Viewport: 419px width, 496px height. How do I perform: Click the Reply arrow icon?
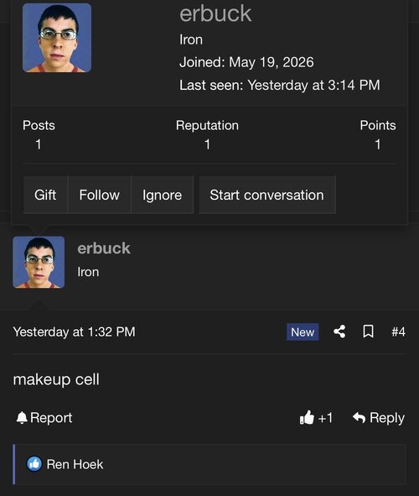pos(359,418)
